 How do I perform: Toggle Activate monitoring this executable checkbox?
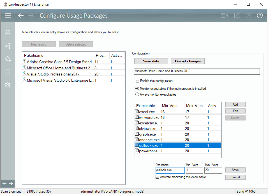pos(157,177)
